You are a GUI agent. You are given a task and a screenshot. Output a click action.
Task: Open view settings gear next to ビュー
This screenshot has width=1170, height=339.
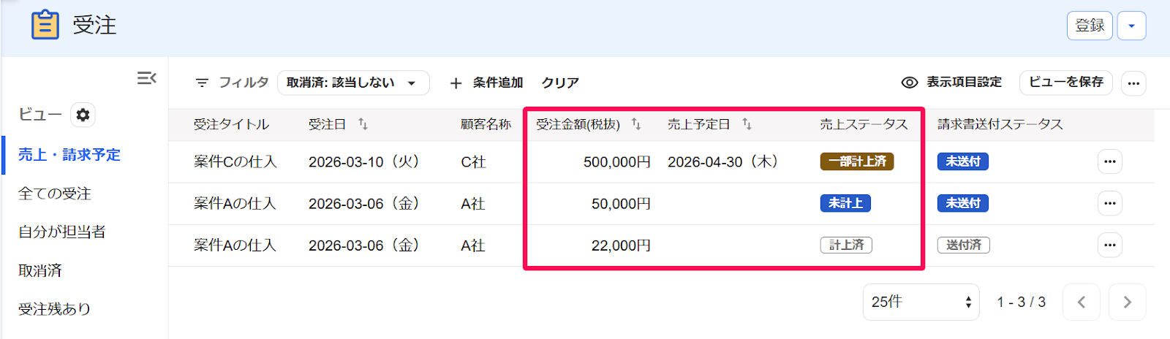tap(83, 115)
